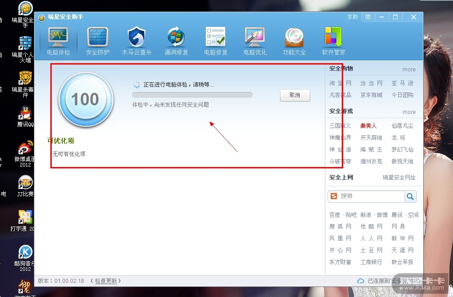This screenshot has height=297, width=453.
Task: Open the 腾讯QQ penguin desktop icon
Action: (26, 116)
